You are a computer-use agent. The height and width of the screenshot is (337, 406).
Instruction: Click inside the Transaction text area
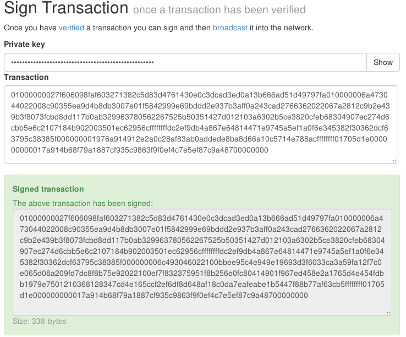(x=201, y=124)
